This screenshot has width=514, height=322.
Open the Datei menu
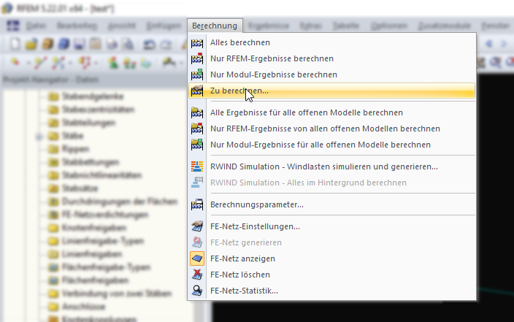click(36, 26)
